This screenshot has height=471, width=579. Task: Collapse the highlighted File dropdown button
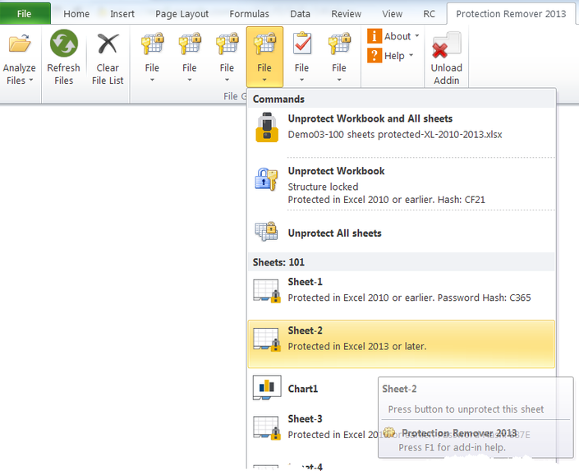click(264, 57)
